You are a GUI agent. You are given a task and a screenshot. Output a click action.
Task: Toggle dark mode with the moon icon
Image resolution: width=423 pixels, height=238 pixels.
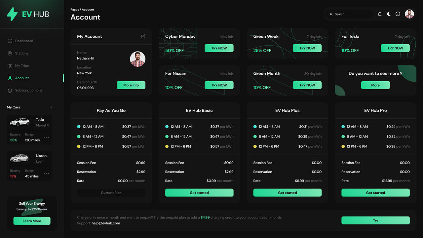point(389,14)
